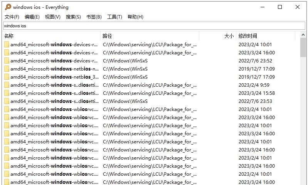
Task: Open the 文件(F) menu
Action: (12, 17)
